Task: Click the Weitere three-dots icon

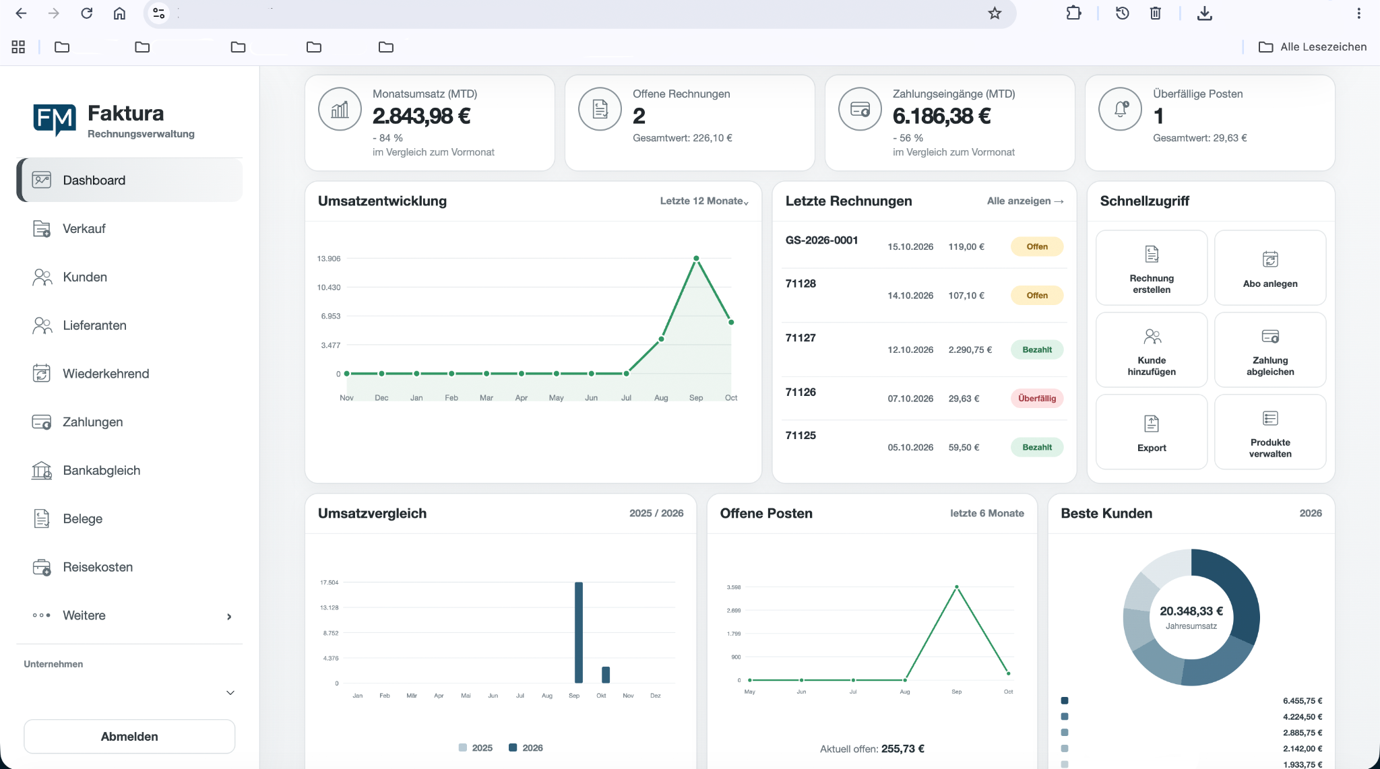Action: point(42,615)
